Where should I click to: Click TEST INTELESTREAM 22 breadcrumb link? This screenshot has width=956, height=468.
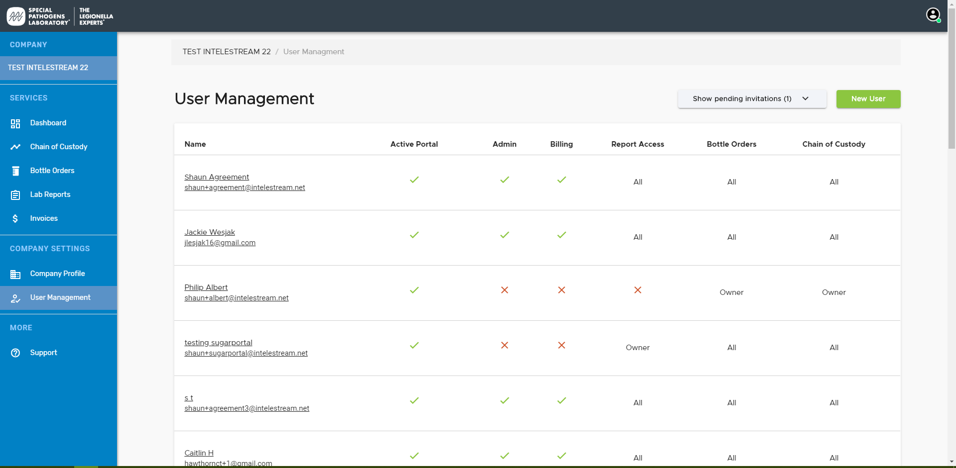pos(227,52)
